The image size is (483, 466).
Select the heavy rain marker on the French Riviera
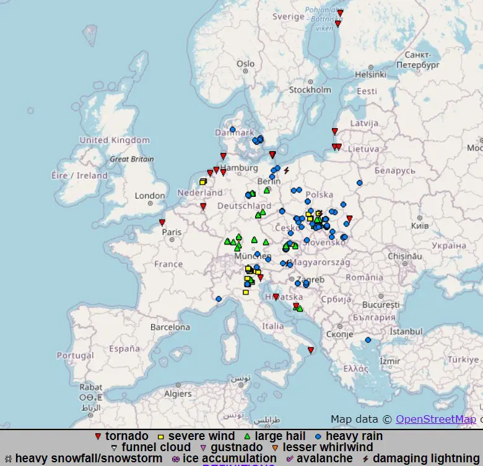pos(219,299)
